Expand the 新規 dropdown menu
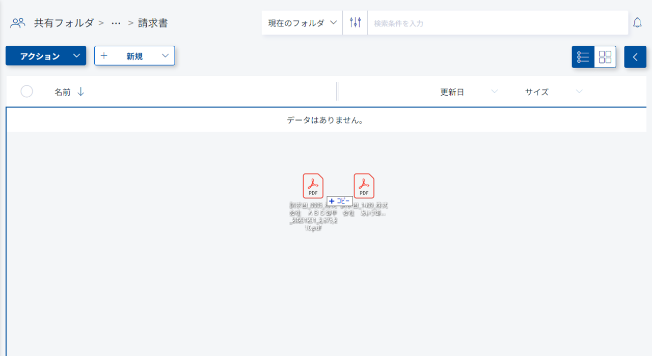 click(165, 56)
